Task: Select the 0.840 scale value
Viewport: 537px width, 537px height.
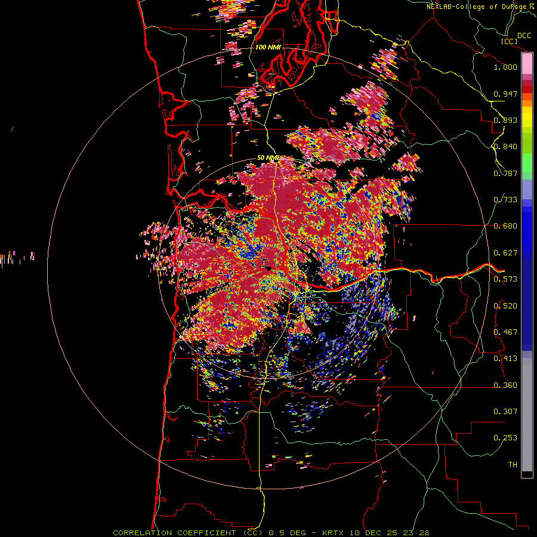Action: (x=505, y=147)
